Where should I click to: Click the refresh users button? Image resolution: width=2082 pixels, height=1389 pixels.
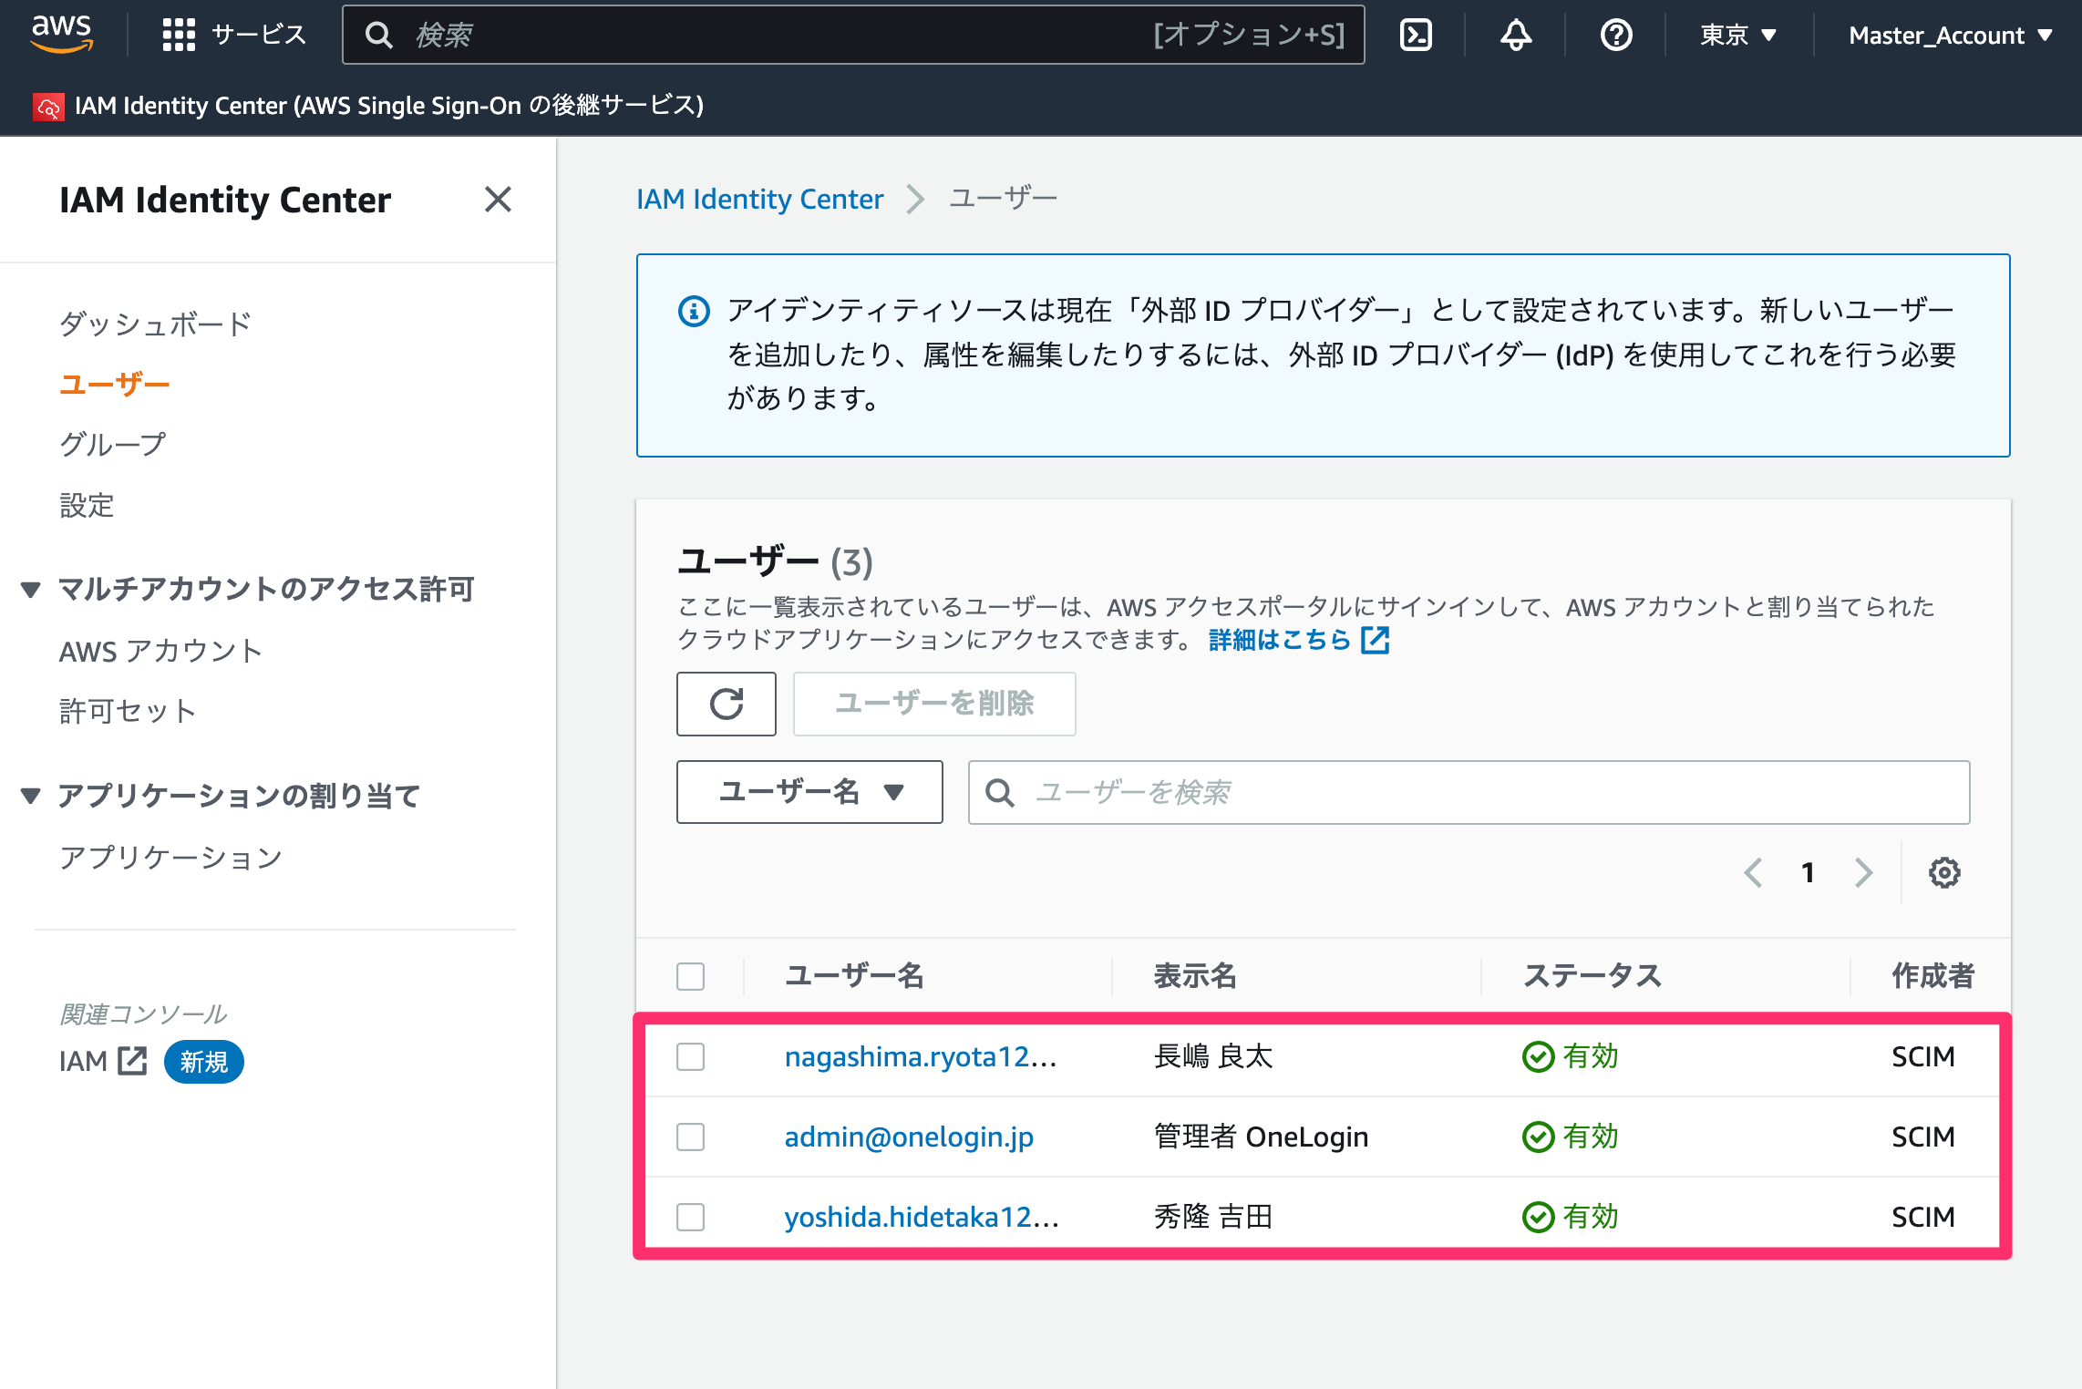coord(727,704)
